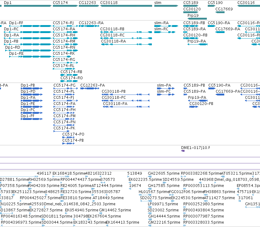Select EST label GH17585.5prime
The width and height of the screenshot is (260, 227).
(164, 185)
